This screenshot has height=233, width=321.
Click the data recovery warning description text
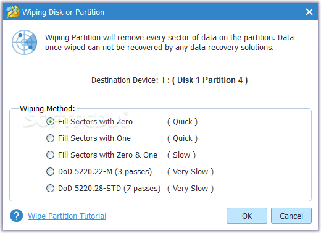pos(169,43)
